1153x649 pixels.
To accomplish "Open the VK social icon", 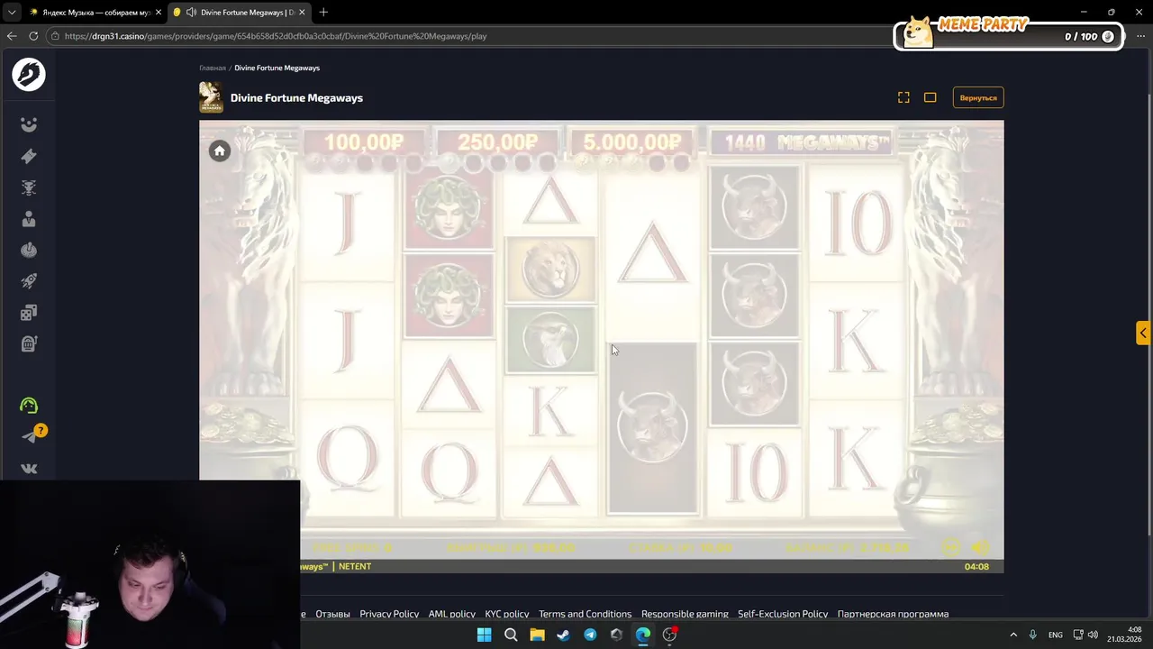I will click(x=29, y=469).
